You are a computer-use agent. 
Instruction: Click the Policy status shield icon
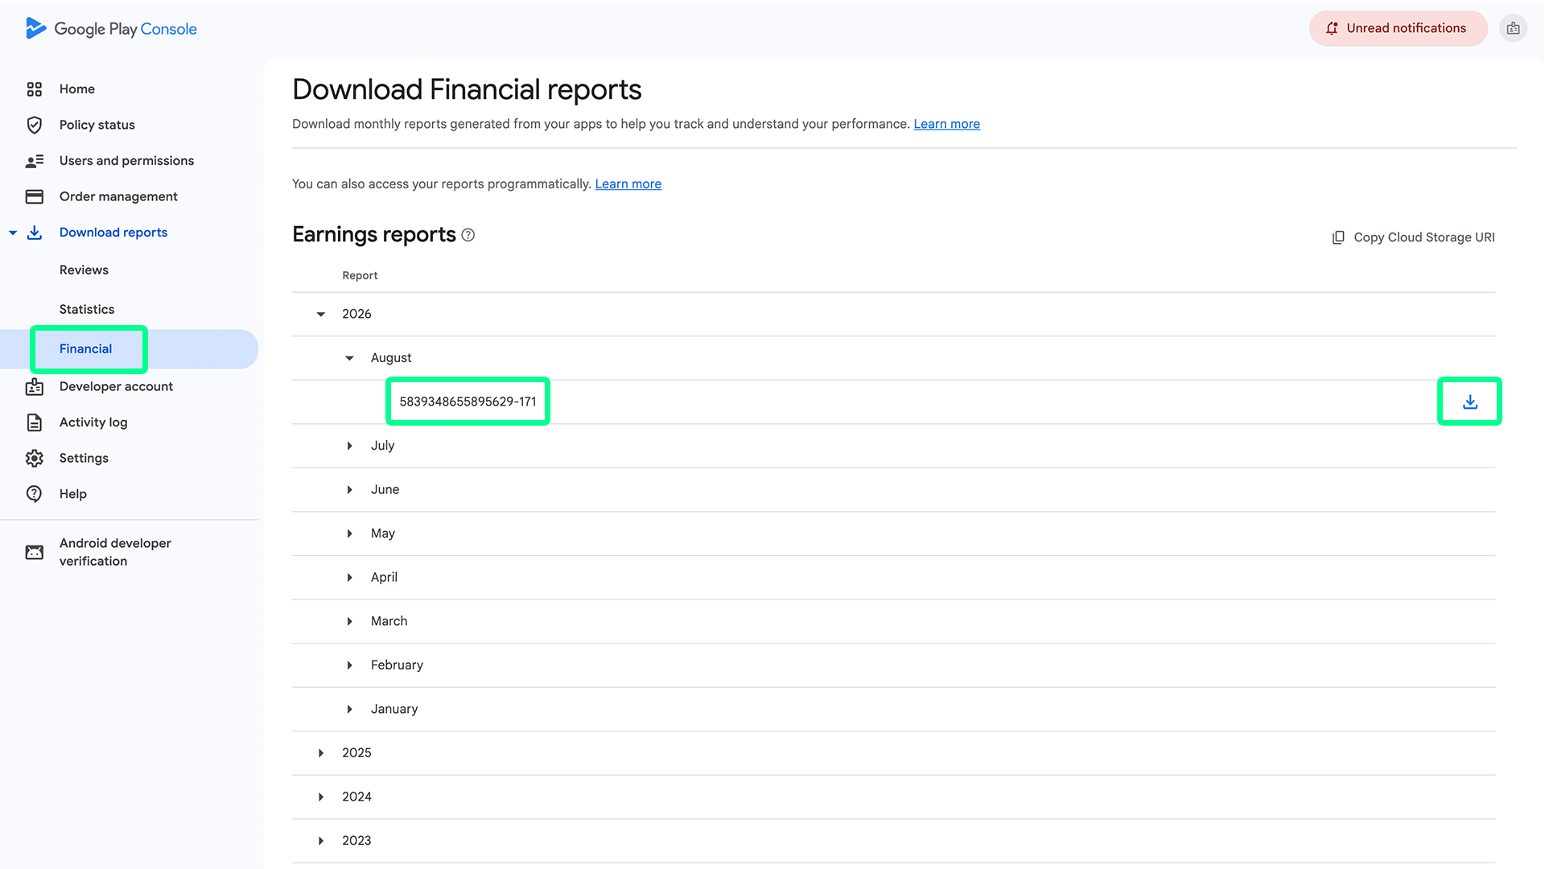click(x=34, y=125)
